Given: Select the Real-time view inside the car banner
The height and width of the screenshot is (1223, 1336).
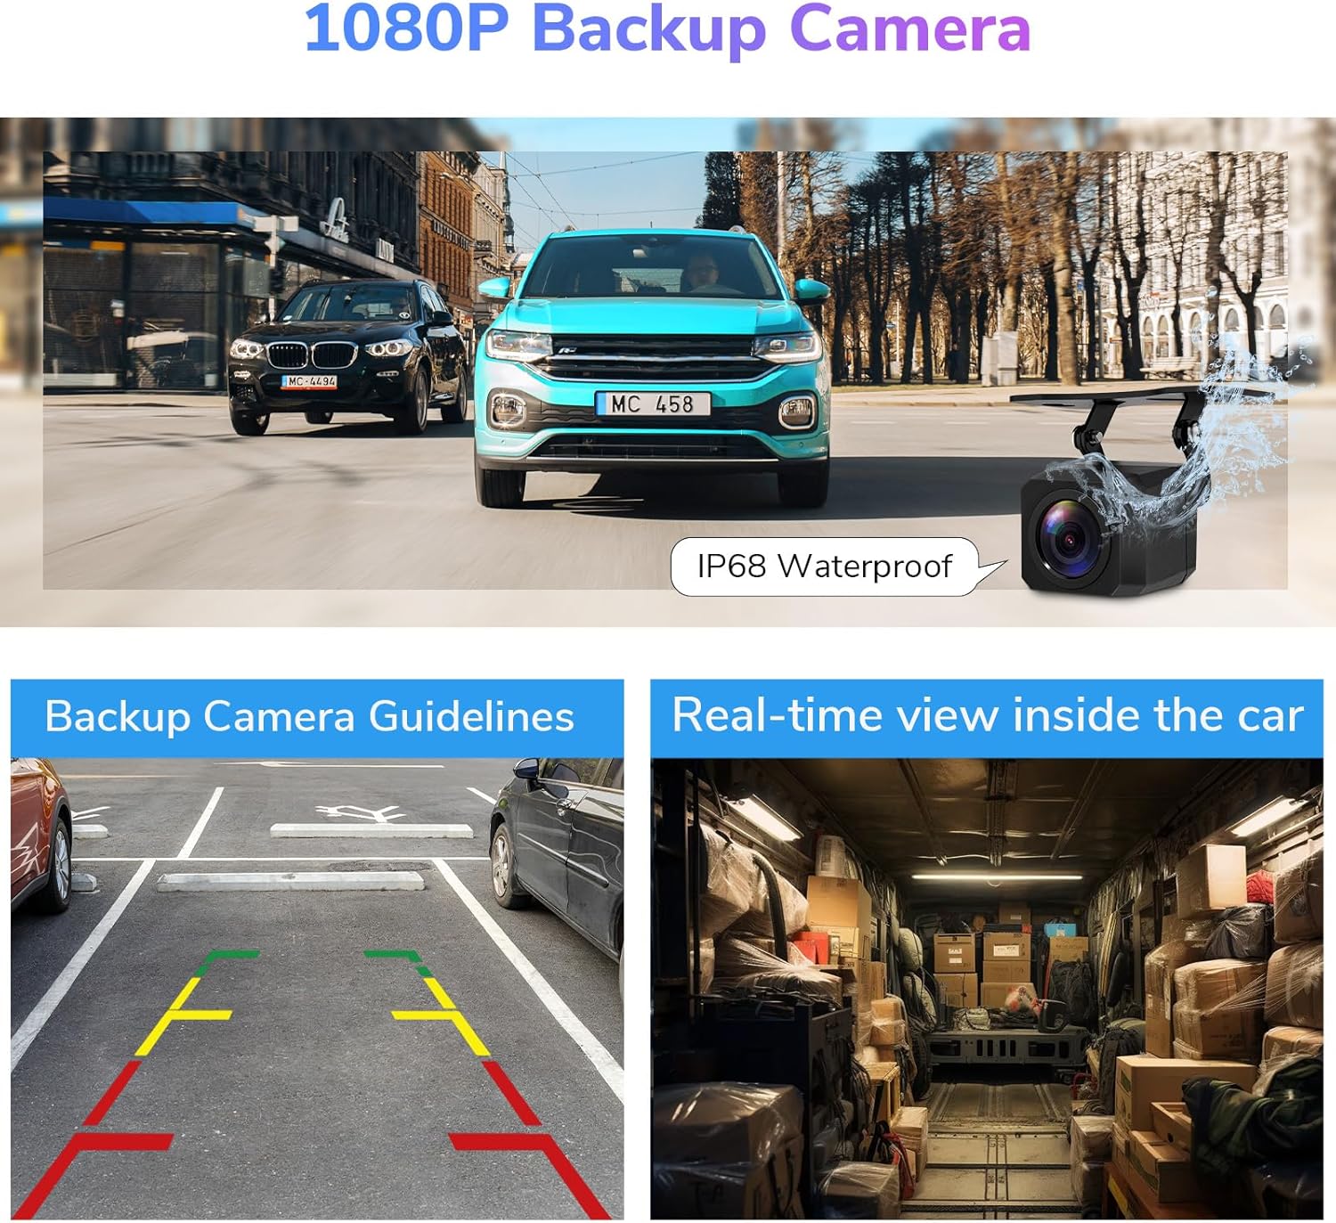Looking at the screenshot, I should click(987, 717).
